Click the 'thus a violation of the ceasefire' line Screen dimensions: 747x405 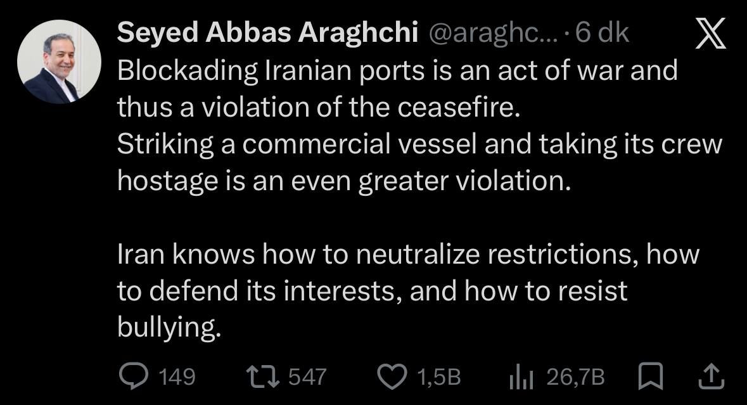pyautogui.click(x=318, y=107)
